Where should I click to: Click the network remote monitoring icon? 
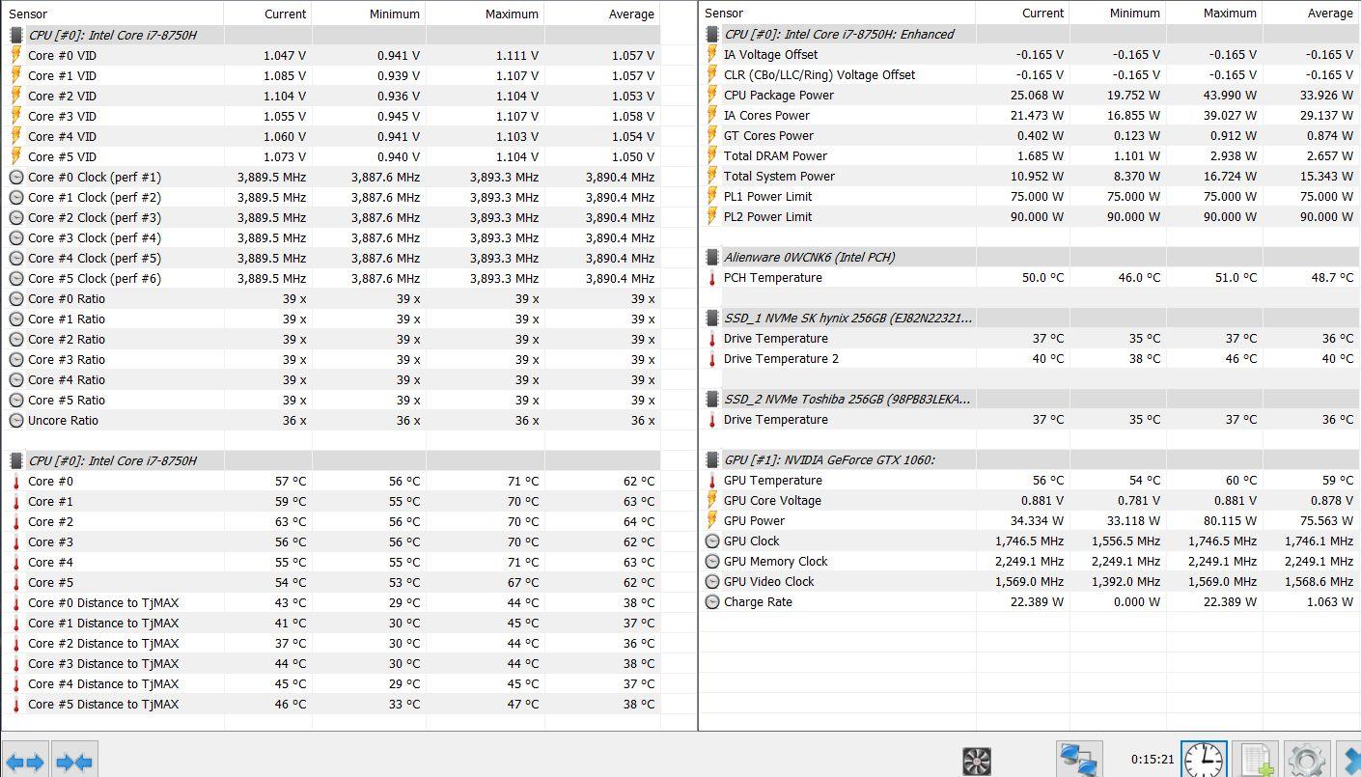(x=1079, y=760)
